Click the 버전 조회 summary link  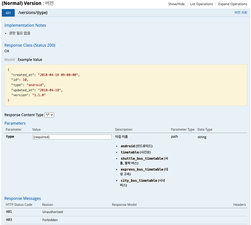click(x=241, y=12)
